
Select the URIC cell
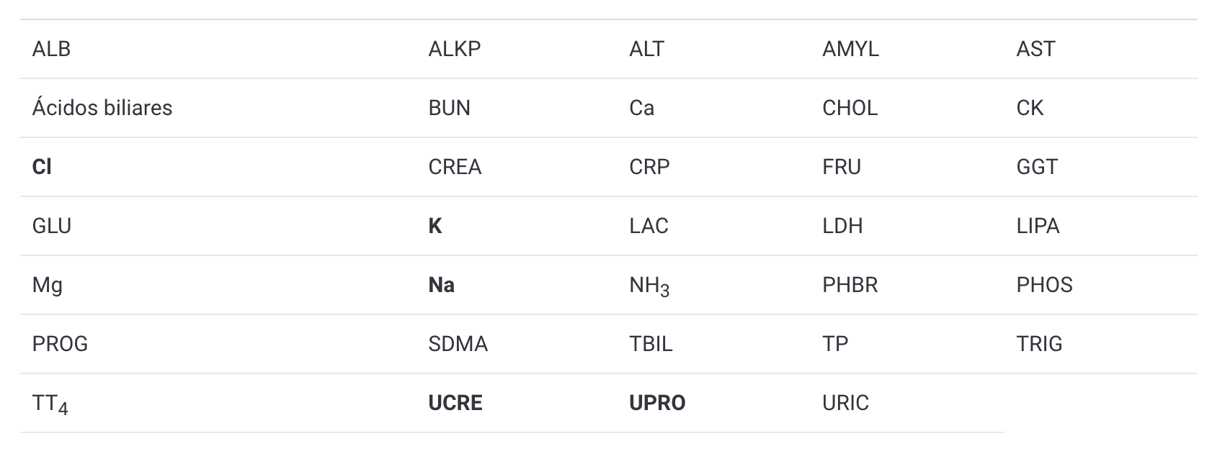845,403
